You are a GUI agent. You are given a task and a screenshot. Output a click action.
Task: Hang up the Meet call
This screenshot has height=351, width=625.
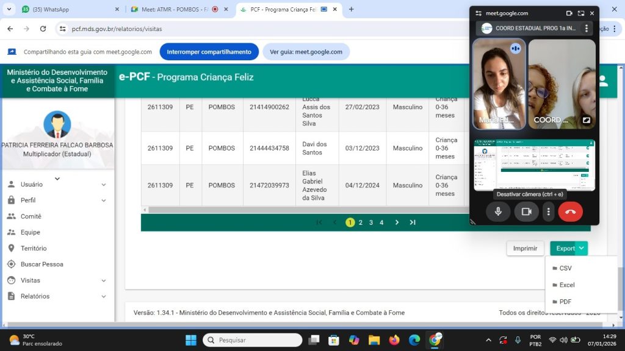point(570,211)
